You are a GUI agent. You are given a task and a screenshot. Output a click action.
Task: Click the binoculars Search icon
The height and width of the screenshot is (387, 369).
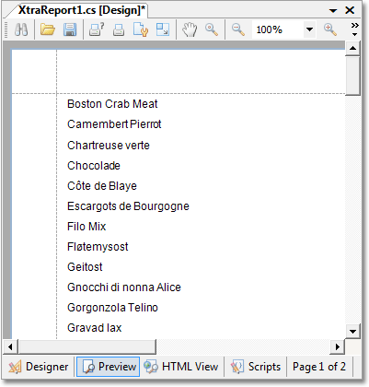point(21,29)
